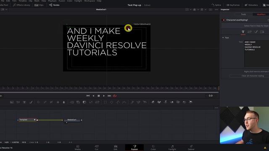Open the node editor three-dot options menu
269x151 pixels.
[216, 108]
